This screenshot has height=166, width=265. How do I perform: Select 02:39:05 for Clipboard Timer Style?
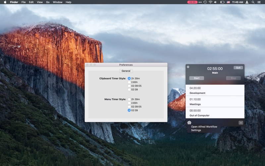(x=129, y=86)
